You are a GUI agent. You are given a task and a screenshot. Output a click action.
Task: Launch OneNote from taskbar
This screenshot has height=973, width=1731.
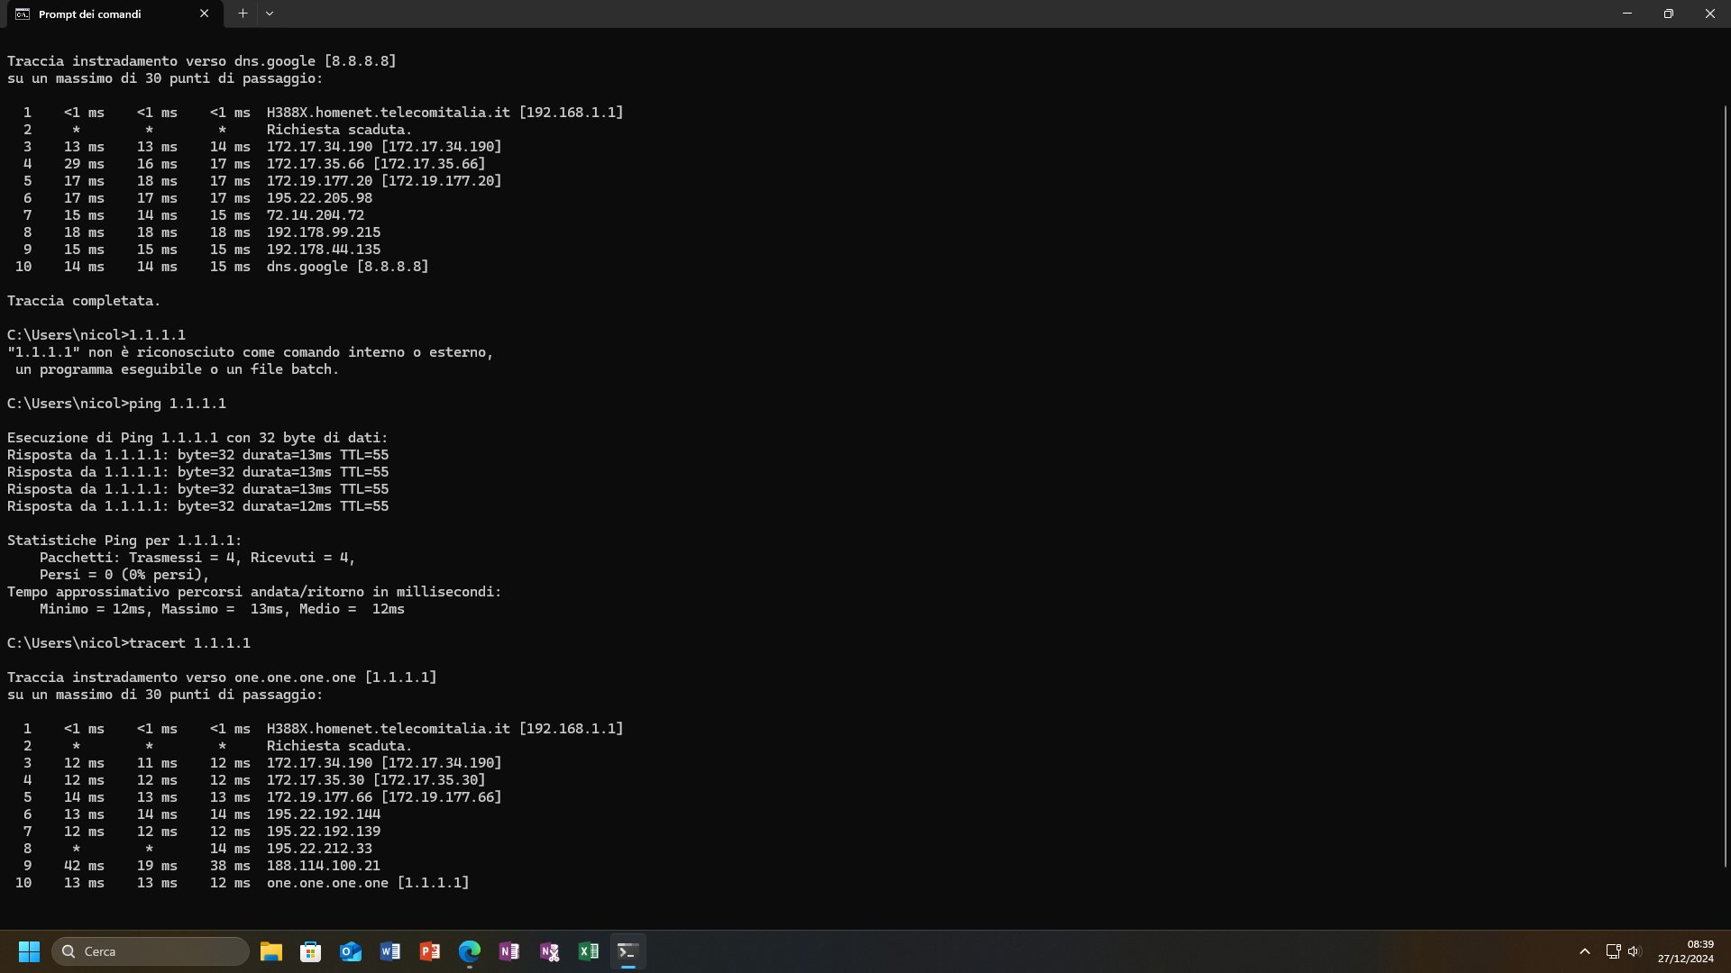pyautogui.click(x=509, y=951)
